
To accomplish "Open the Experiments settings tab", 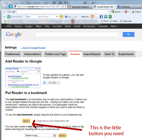I will pos(126,54).
